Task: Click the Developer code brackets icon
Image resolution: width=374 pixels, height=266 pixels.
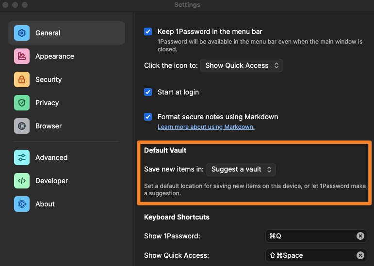Action: (x=22, y=181)
